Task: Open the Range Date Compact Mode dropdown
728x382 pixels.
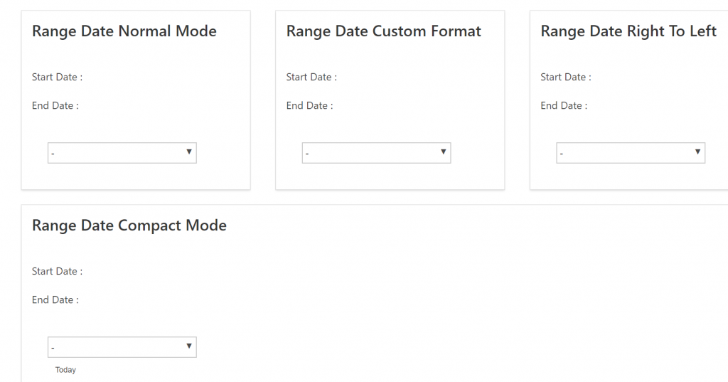Action: pyautogui.click(x=122, y=347)
